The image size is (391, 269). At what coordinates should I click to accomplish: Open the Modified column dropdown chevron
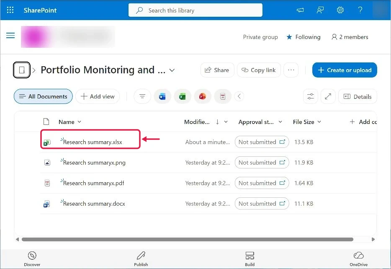(x=226, y=122)
